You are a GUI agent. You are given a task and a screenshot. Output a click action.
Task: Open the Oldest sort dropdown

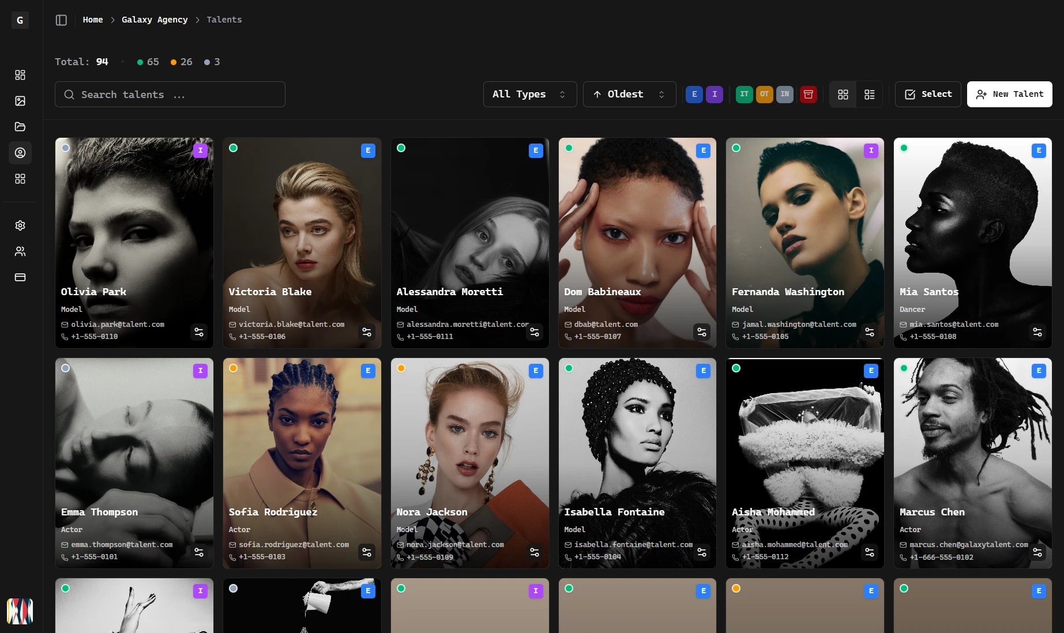point(629,95)
